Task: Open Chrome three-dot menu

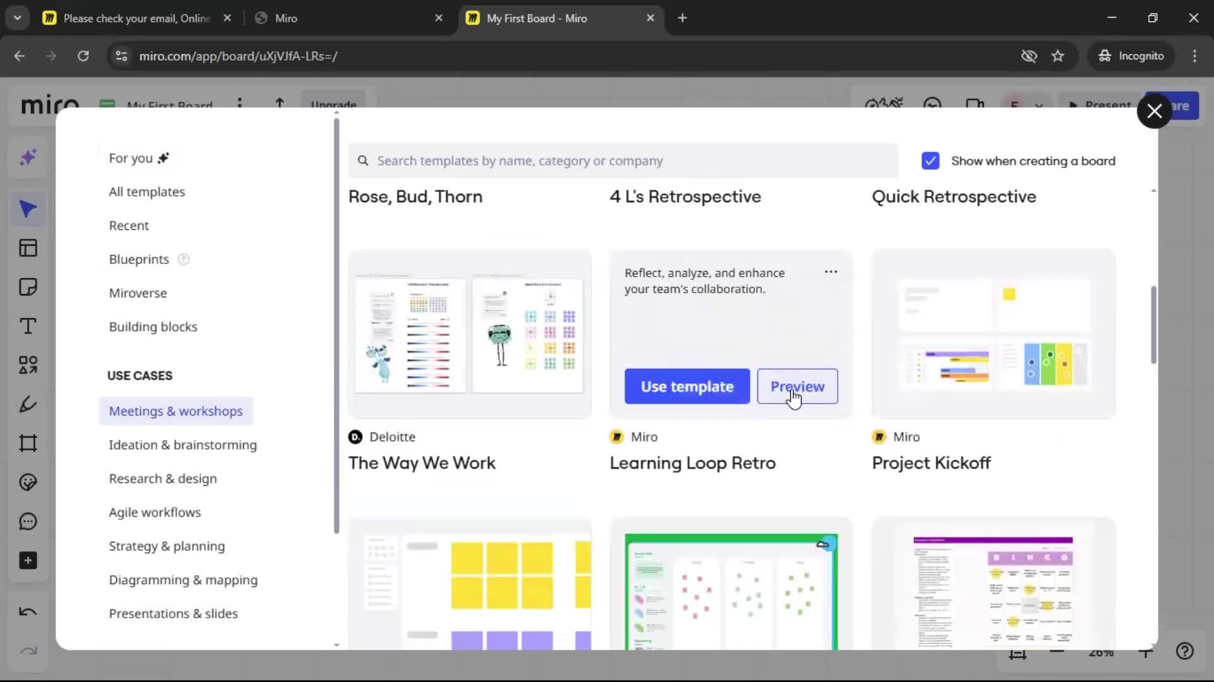Action: click(x=1194, y=56)
